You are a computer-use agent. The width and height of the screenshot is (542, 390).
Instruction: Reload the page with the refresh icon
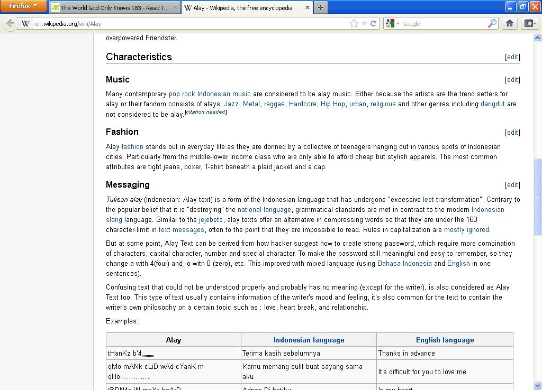pyautogui.click(x=373, y=23)
